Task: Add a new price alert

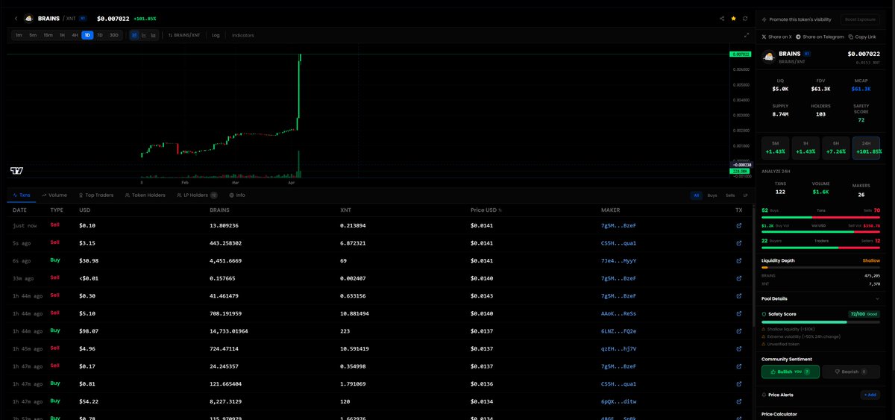Action: click(x=870, y=395)
